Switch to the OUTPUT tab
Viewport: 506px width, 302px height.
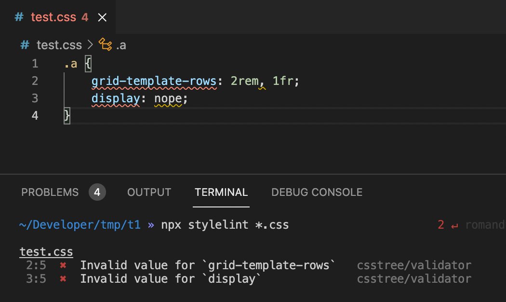[x=149, y=192]
